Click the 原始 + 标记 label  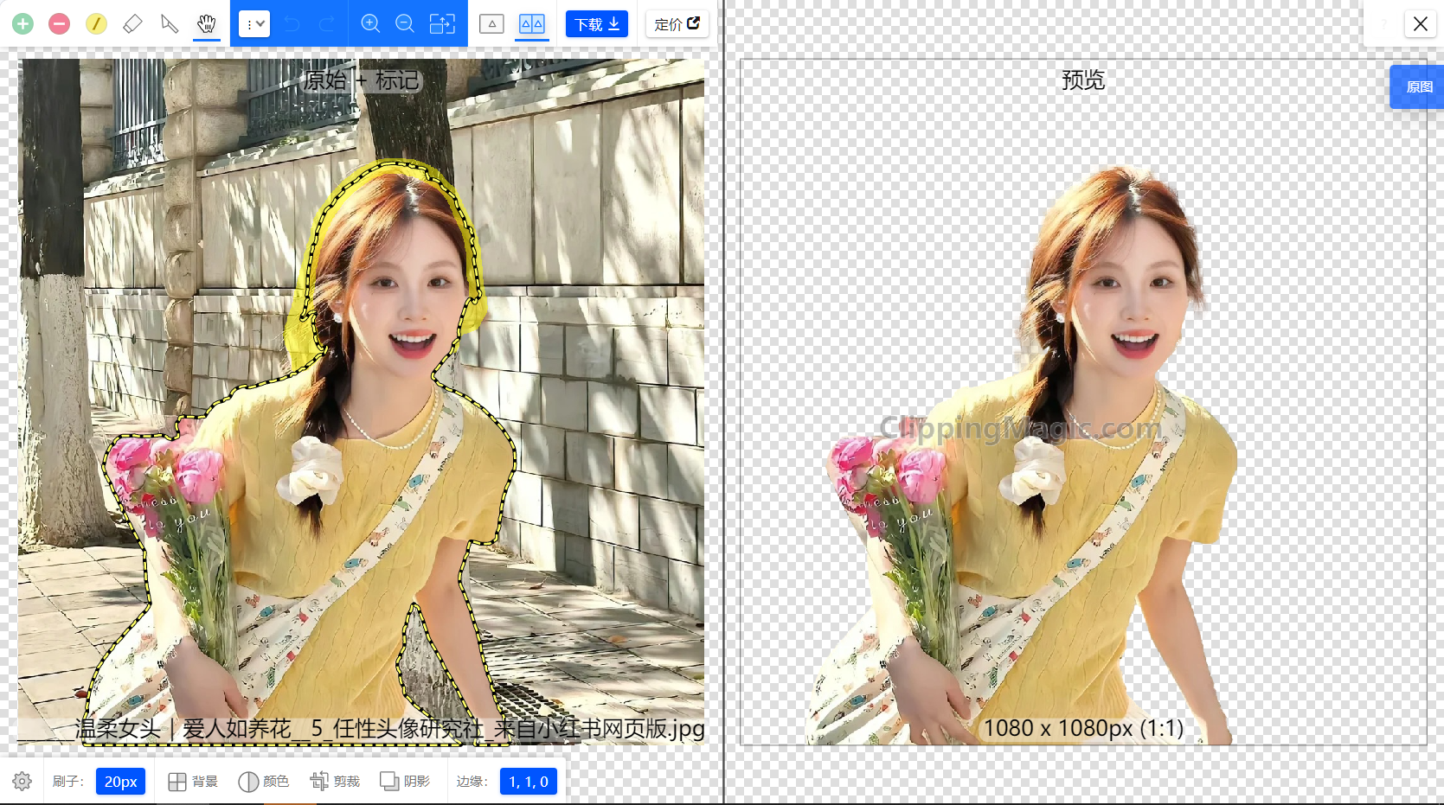coord(362,80)
